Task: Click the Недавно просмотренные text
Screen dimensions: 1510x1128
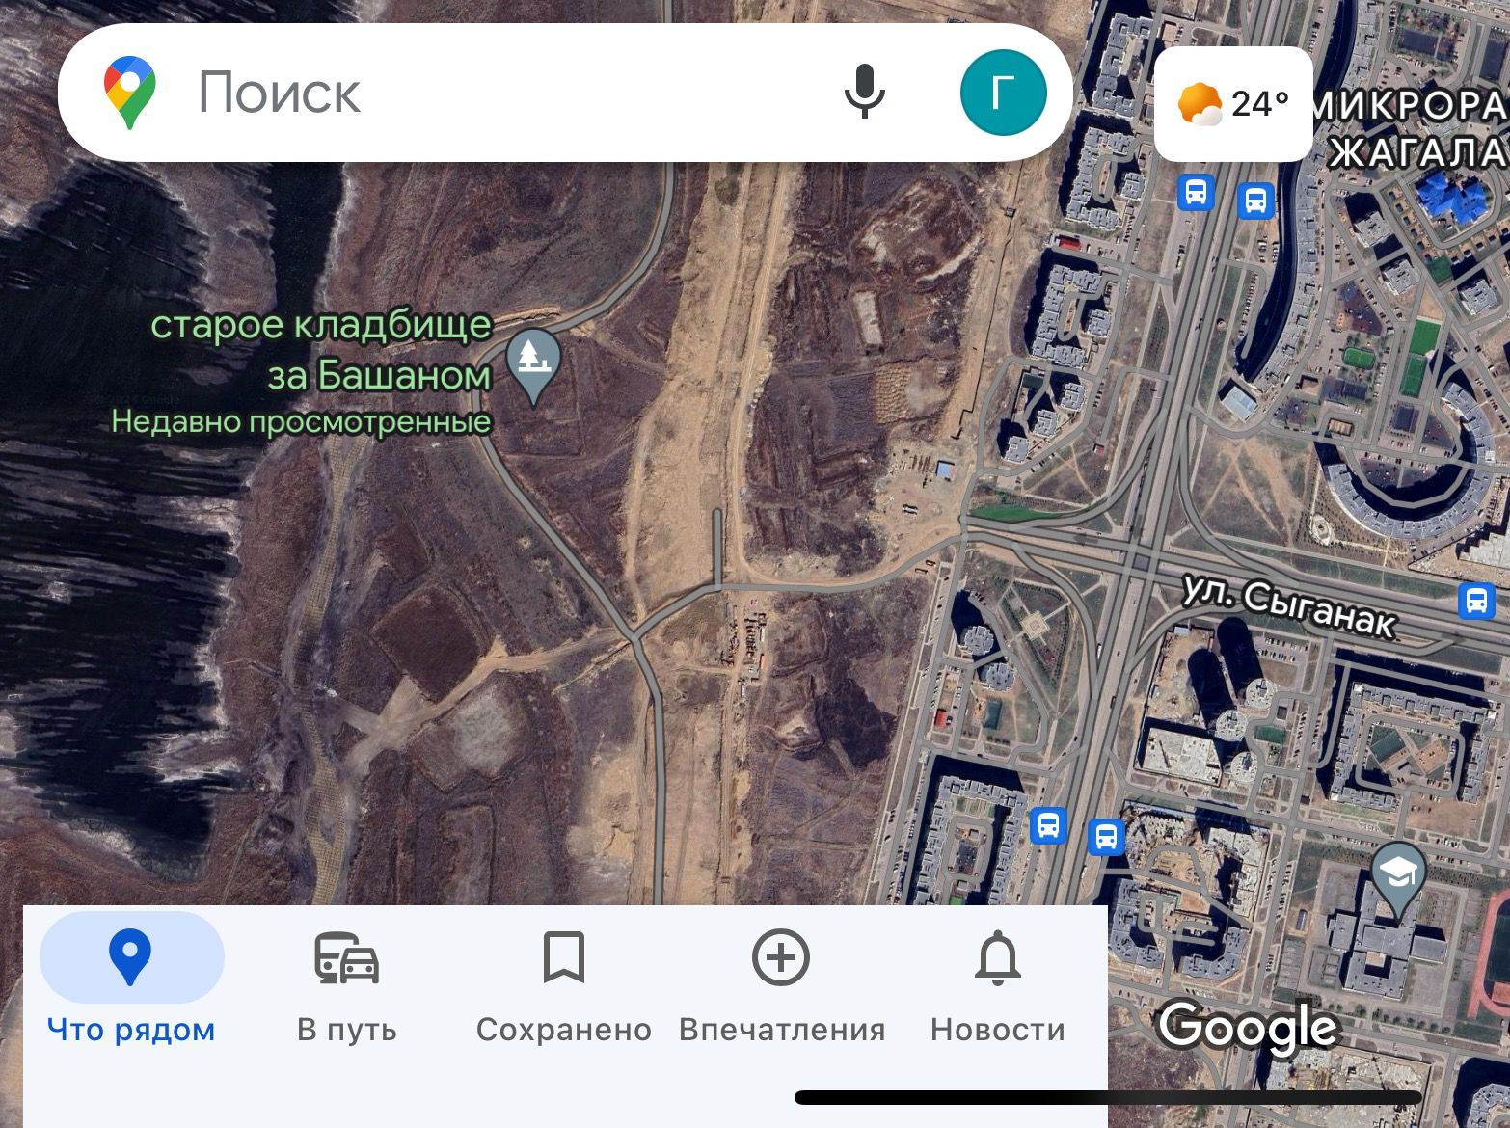Action: (x=301, y=422)
